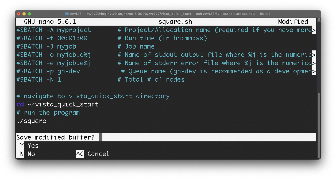Choose No to discard buffer changes
This screenshot has height=179, width=336.
pyautogui.click(x=31, y=154)
